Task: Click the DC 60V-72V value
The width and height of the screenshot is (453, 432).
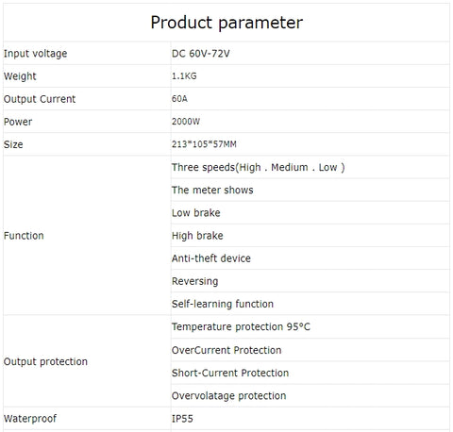Action: [201, 54]
